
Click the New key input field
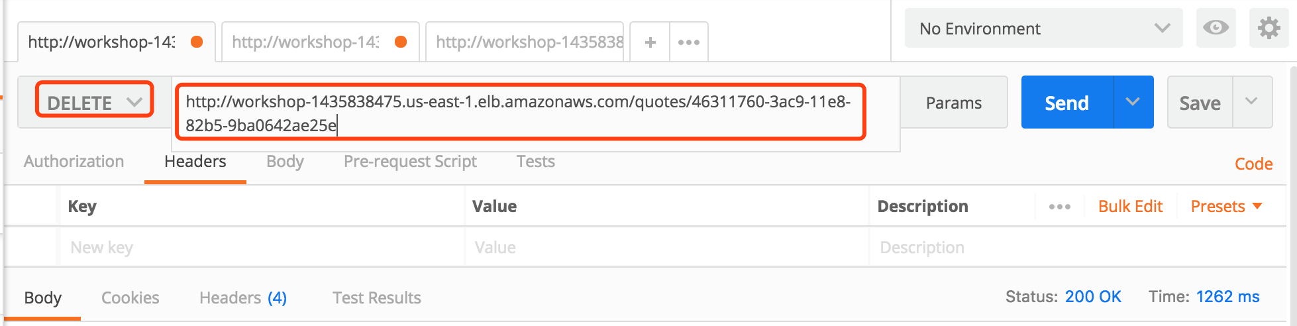tap(263, 247)
